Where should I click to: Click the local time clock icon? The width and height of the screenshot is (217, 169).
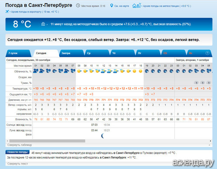78,6
